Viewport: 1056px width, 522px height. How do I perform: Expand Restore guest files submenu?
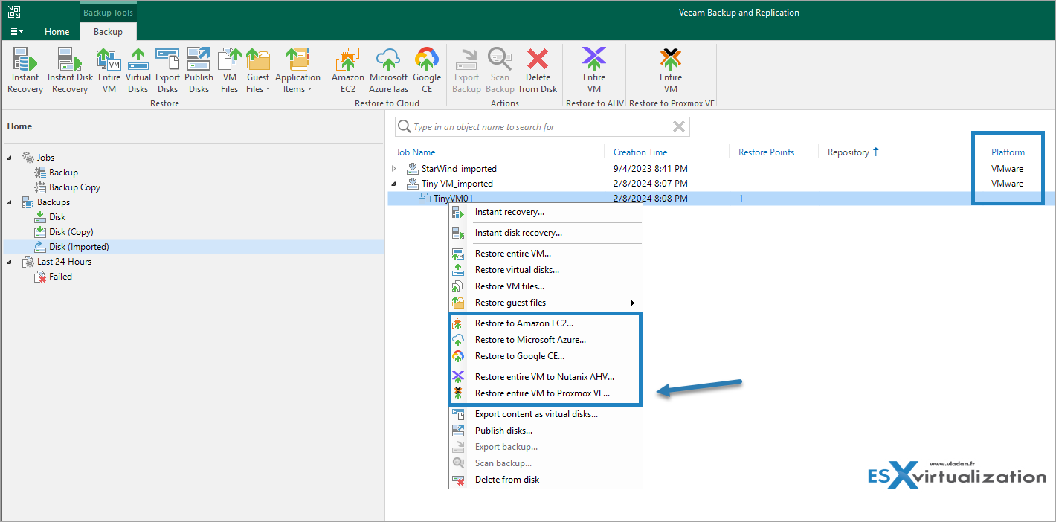(x=546, y=303)
